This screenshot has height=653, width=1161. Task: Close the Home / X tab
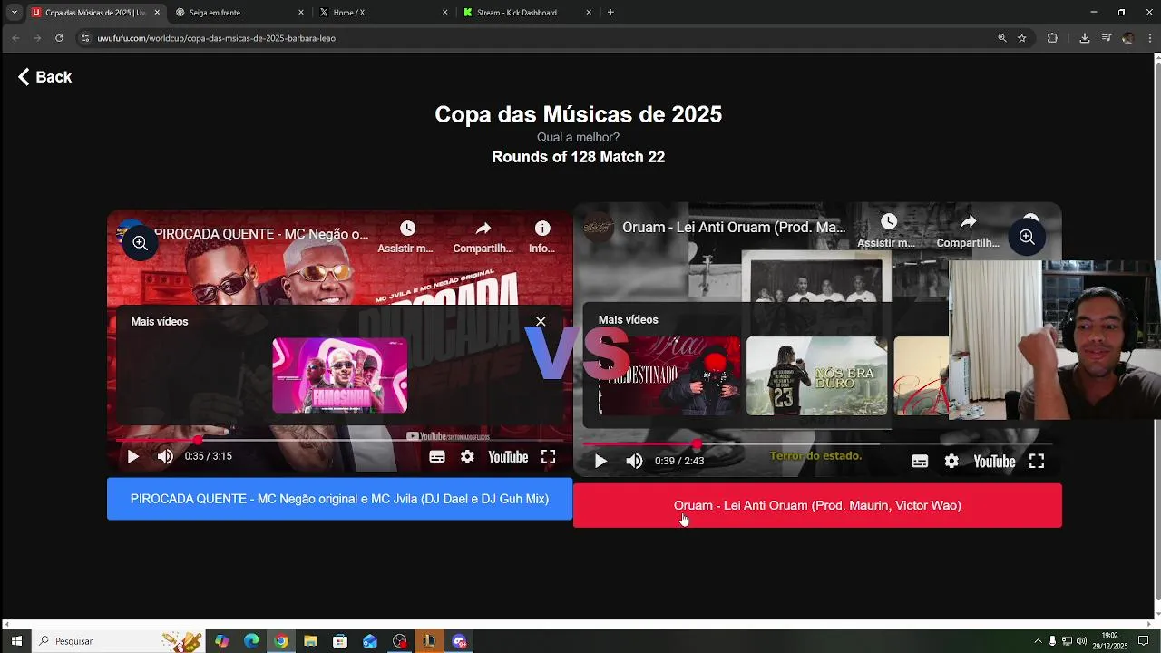[x=444, y=13]
